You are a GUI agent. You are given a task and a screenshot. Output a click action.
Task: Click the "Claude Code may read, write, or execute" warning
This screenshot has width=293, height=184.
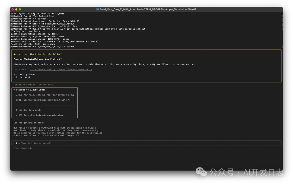coord(105,64)
